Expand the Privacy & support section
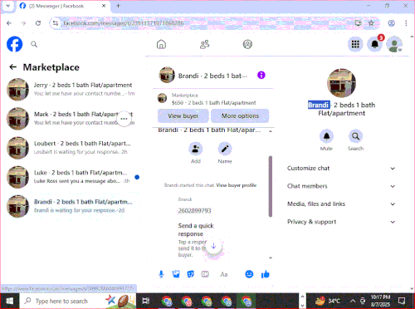Screen dimensions: 415x309 tap(341, 222)
